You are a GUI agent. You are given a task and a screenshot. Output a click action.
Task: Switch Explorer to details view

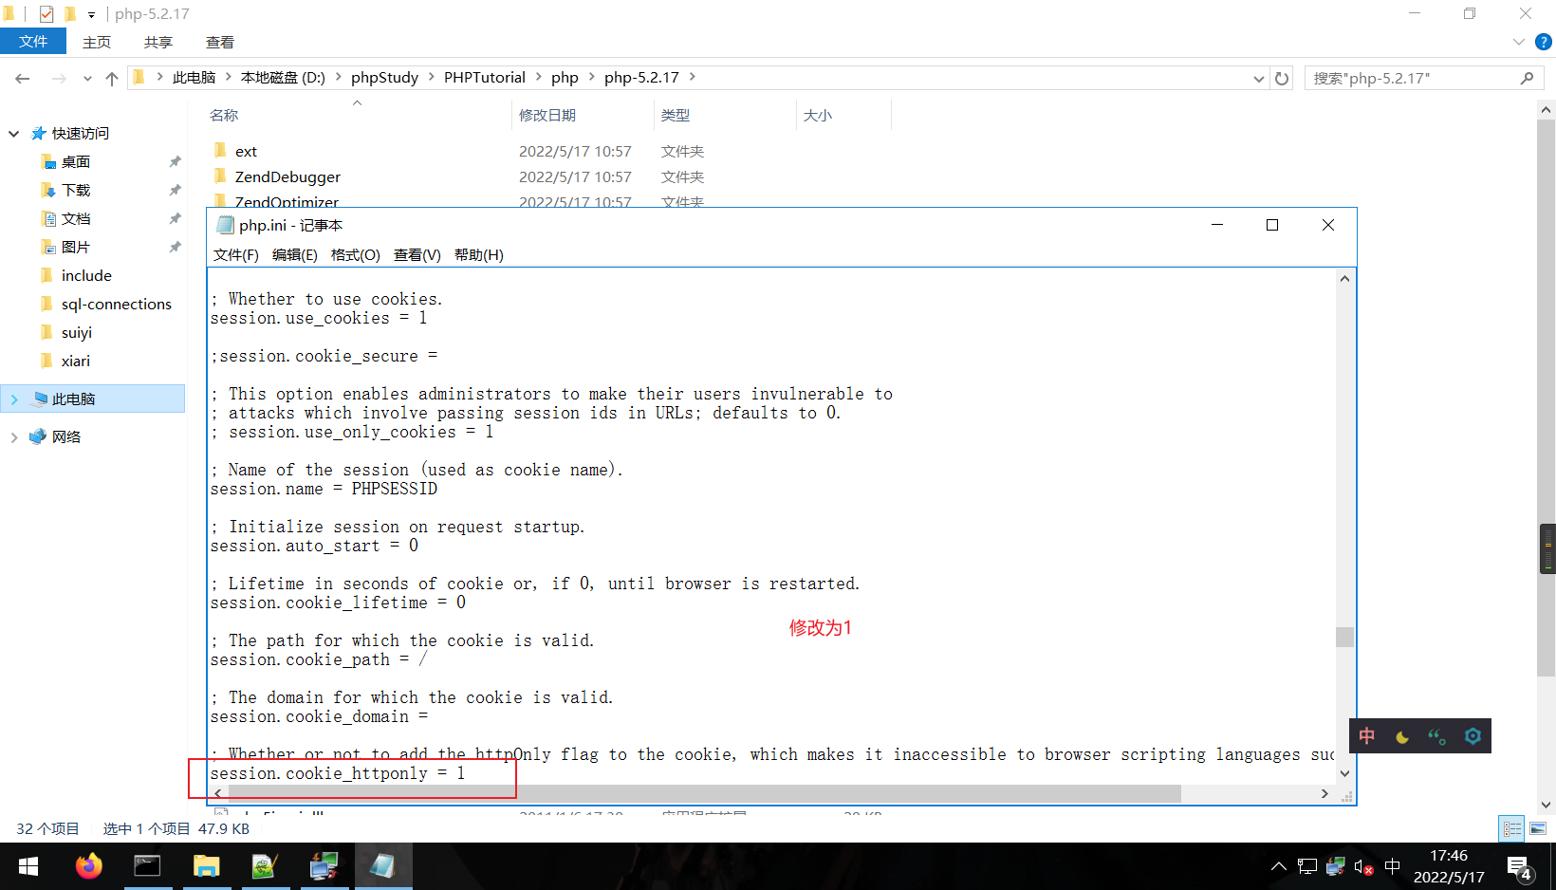coord(1512,829)
